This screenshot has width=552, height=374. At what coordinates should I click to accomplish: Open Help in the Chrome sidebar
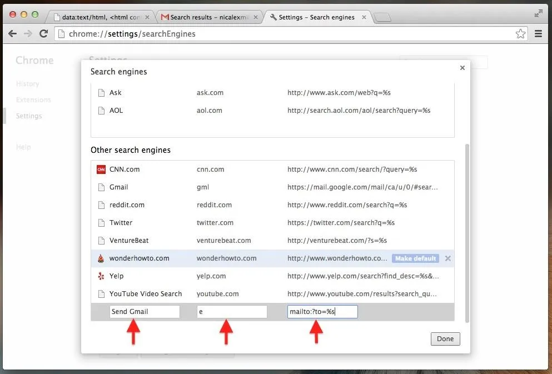click(x=23, y=147)
